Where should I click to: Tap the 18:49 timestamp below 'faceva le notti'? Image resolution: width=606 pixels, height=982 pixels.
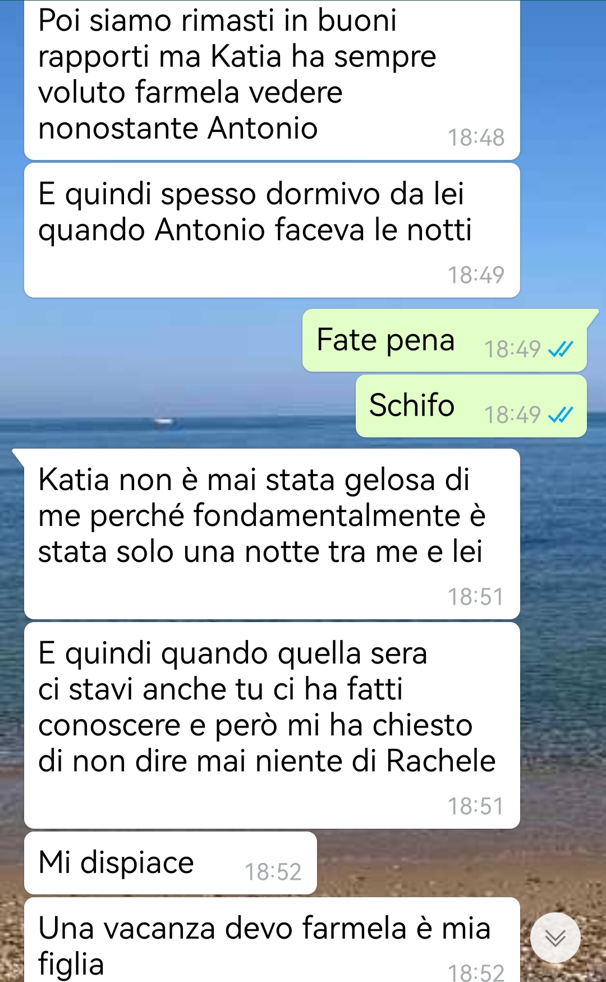(x=476, y=275)
